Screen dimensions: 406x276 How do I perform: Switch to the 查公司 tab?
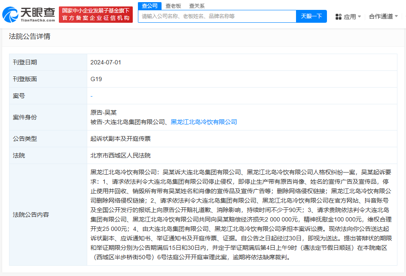tap(150, 6)
